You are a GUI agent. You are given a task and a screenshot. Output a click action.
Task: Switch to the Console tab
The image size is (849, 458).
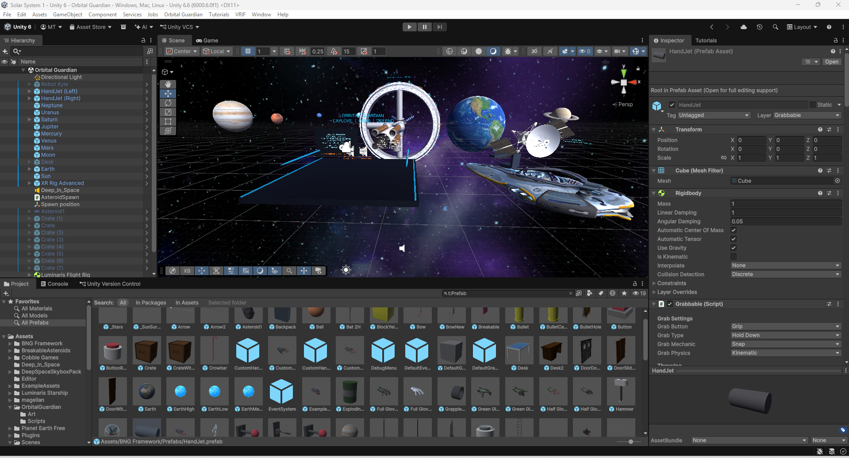[x=54, y=284]
